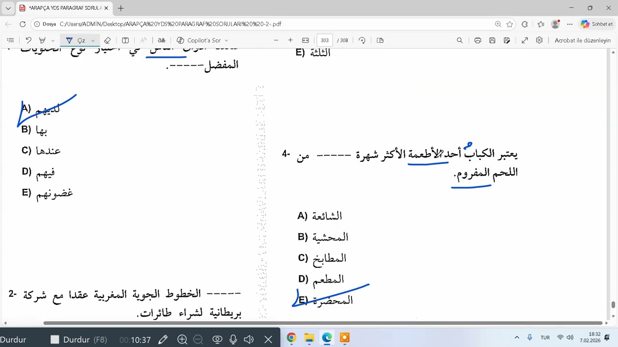The width and height of the screenshot is (618, 347).
Task: Expand the Copilot'a Sor dropdown arrow
Action: [226, 40]
